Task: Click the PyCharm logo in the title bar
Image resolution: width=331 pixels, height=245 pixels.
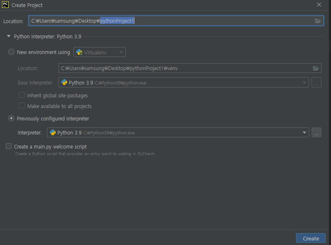Action: pos(5,5)
